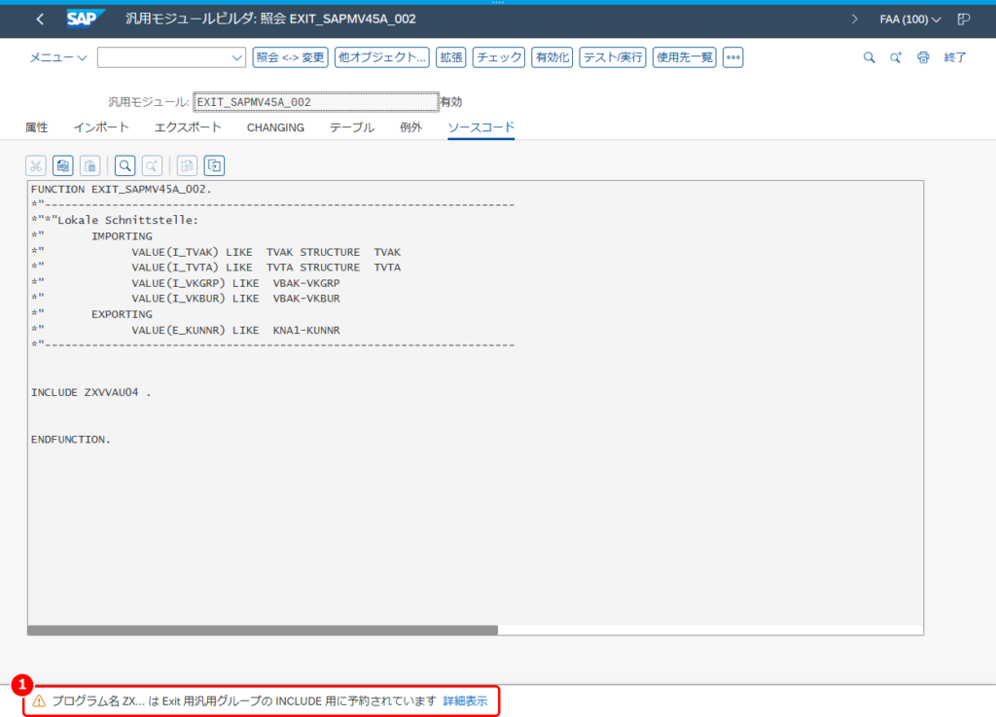This screenshot has height=717, width=996.
Task: Open the FAA (100) system dropdown
Action: click(910, 19)
